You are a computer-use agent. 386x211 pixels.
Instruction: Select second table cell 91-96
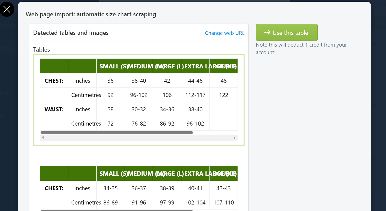[x=139, y=202]
